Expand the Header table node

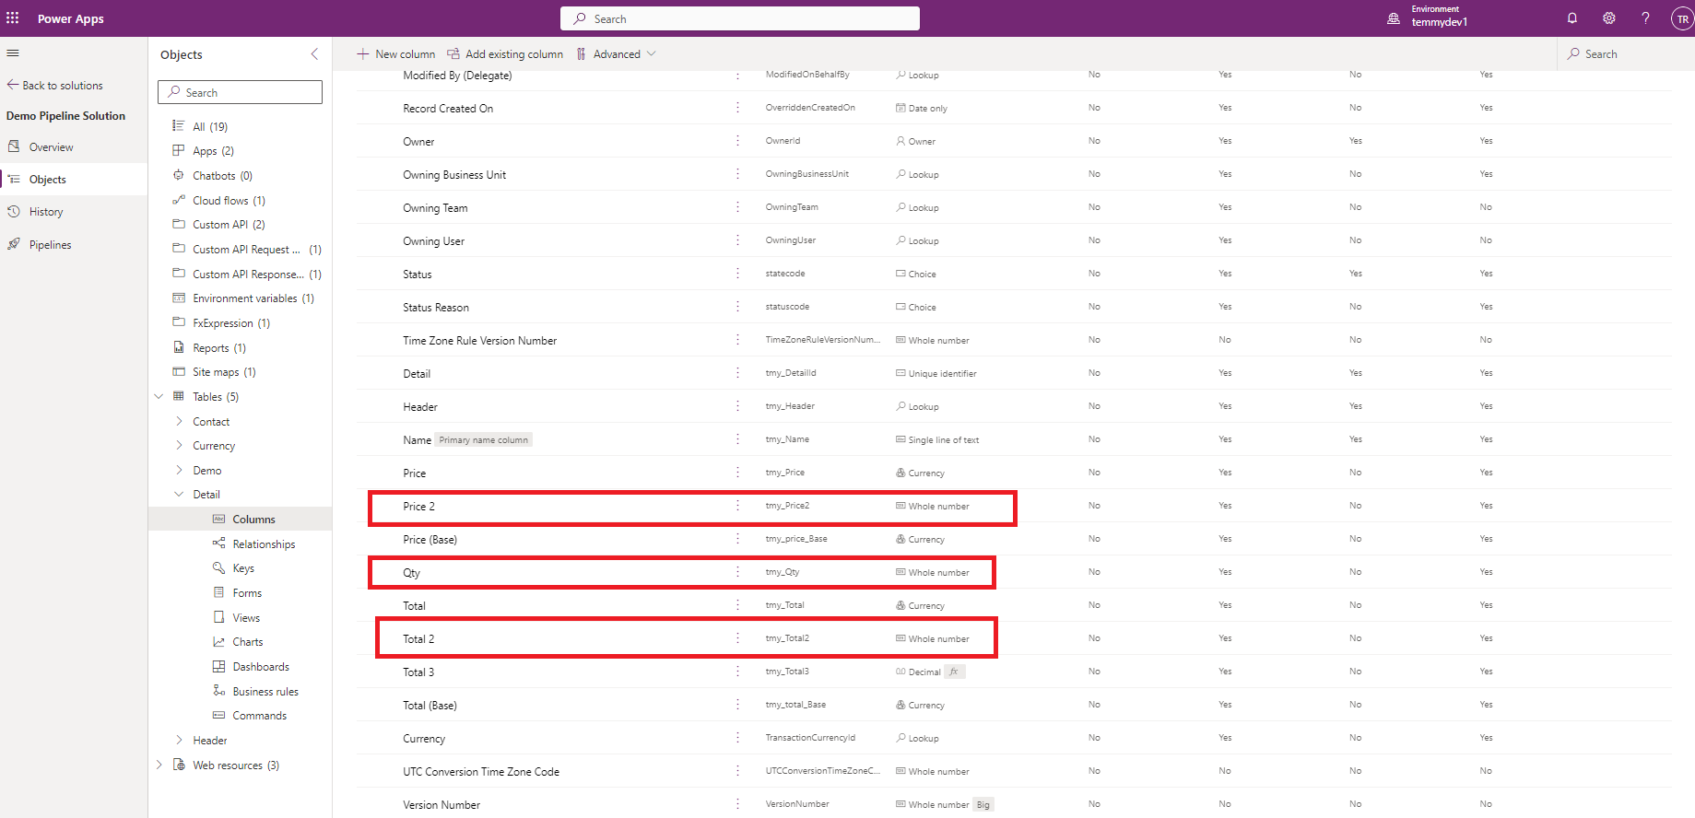click(179, 740)
